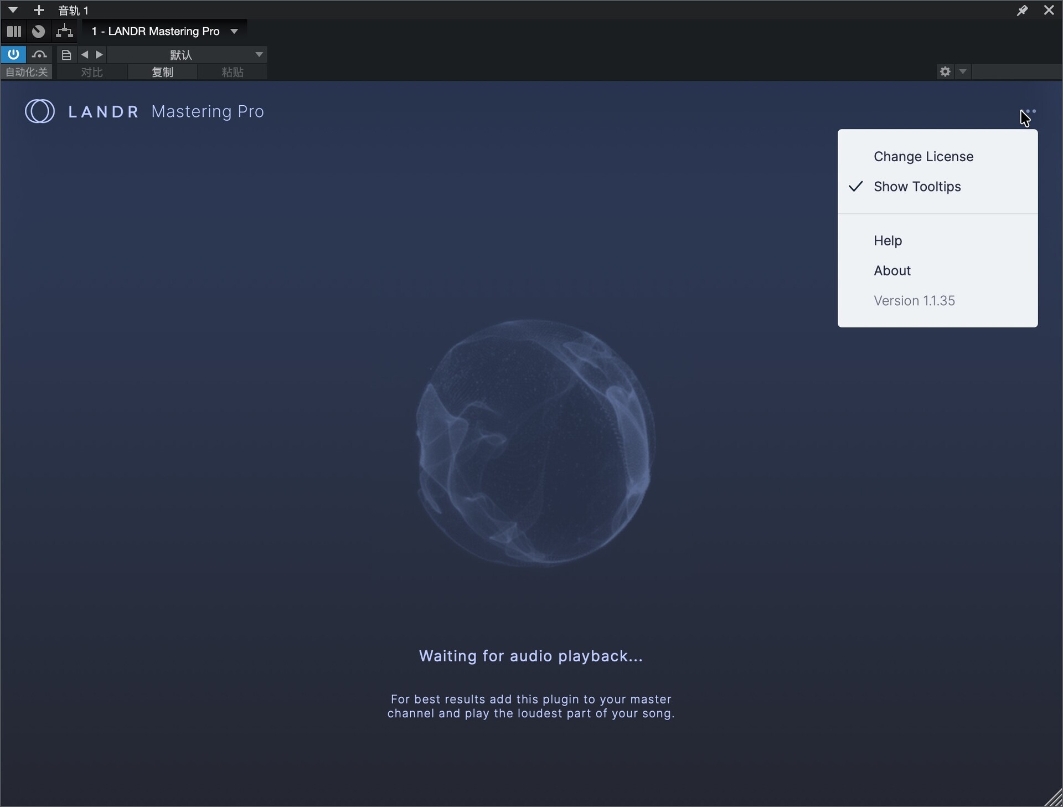This screenshot has width=1063, height=807.
Task: Go to next preset arrow
Action: pos(100,54)
